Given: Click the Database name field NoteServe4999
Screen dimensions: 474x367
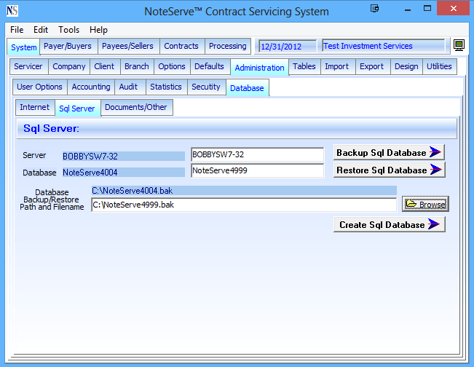Looking at the screenshot, I should 256,171.
